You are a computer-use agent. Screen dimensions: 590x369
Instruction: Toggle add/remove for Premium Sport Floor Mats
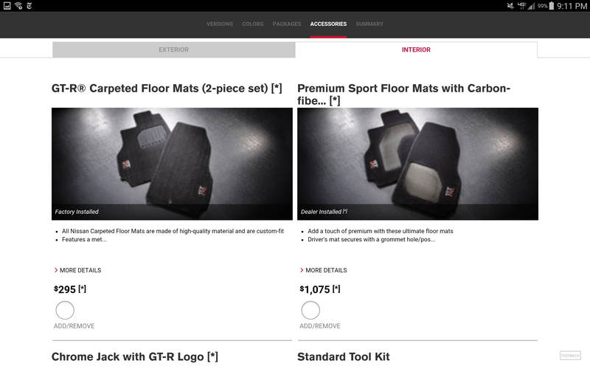click(x=310, y=310)
